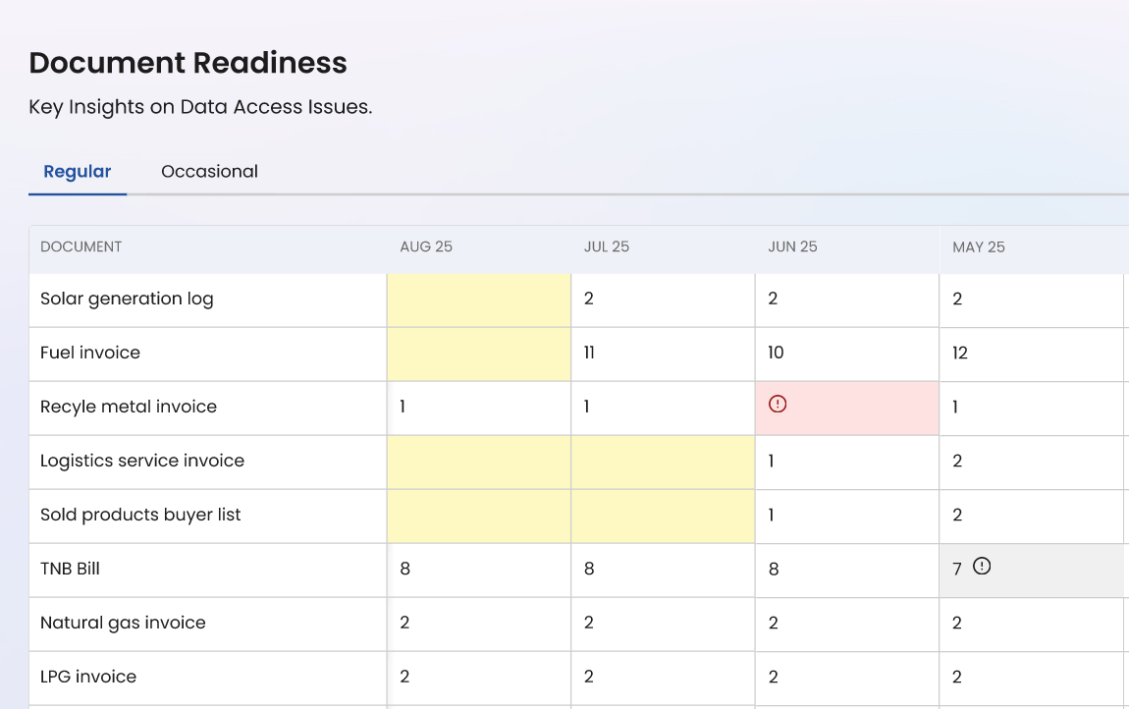Click TNB Bill Aug 25 cell showing 8
The height and width of the screenshot is (709, 1129).
point(405,569)
